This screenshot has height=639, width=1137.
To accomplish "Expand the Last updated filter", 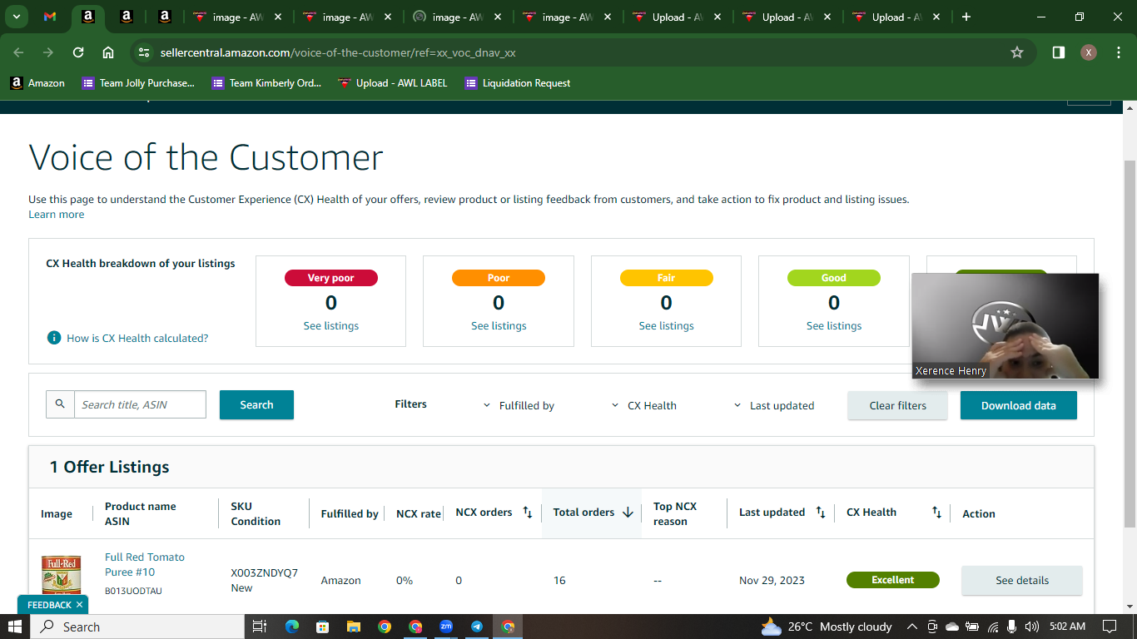I will coord(773,405).
